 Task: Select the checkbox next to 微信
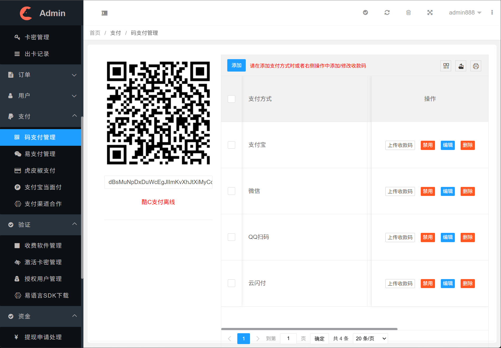(231, 191)
